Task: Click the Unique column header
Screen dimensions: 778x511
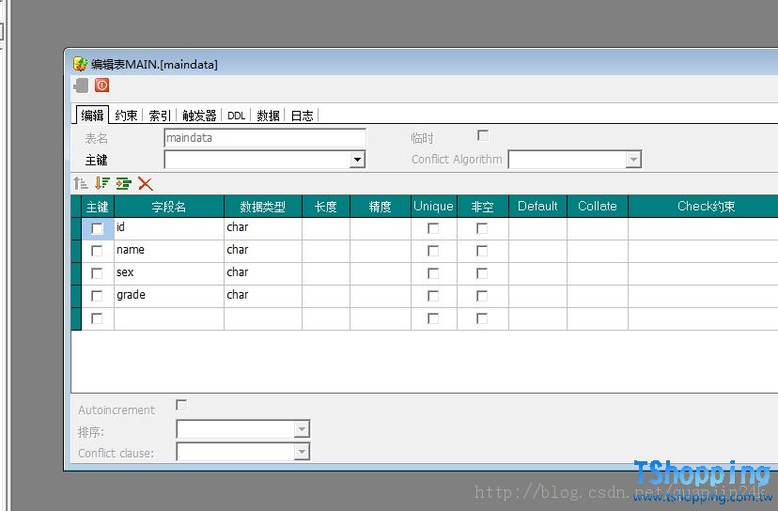Action: click(434, 207)
